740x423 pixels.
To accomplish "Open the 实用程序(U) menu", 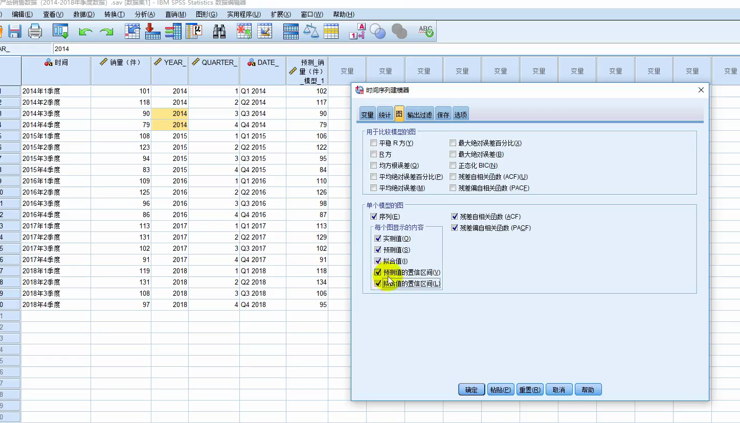I will (244, 14).
